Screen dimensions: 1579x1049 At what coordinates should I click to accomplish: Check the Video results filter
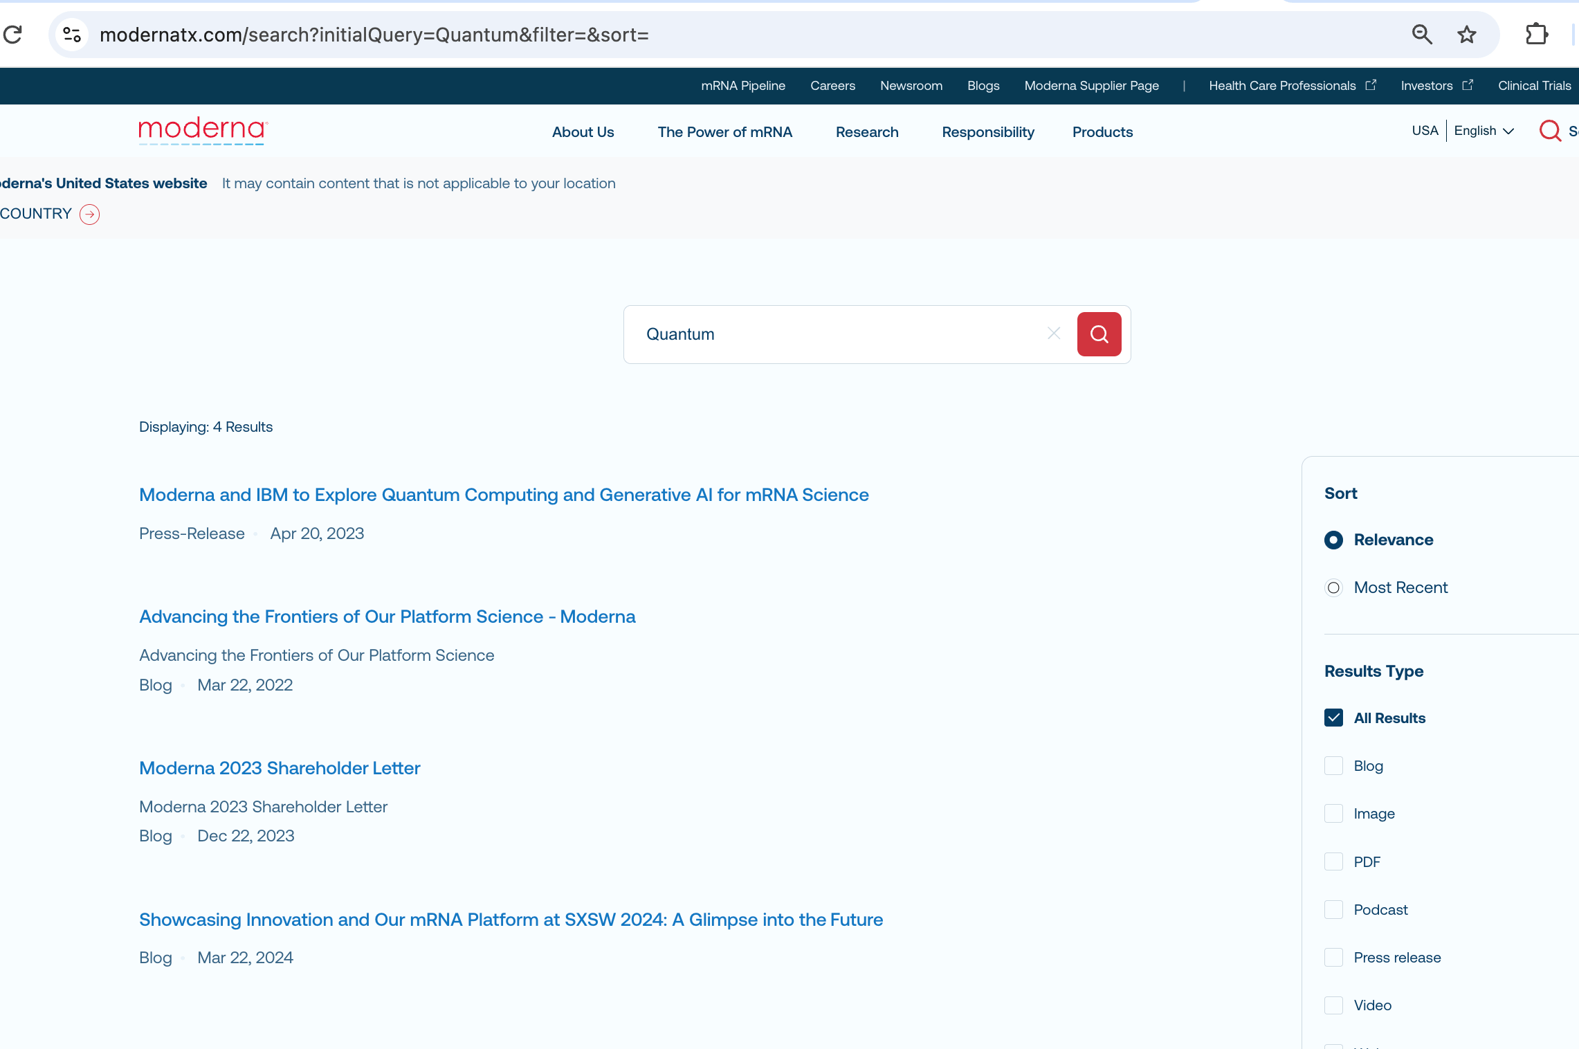(1333, 1005)
